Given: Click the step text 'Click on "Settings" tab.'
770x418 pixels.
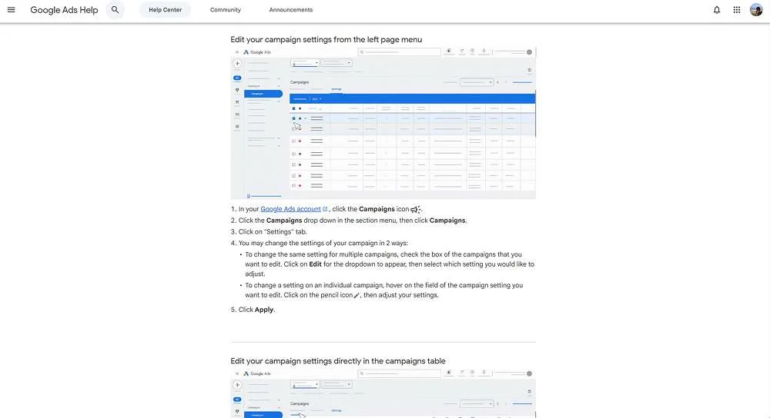Looking at the screenshot, I should [273, 232].
